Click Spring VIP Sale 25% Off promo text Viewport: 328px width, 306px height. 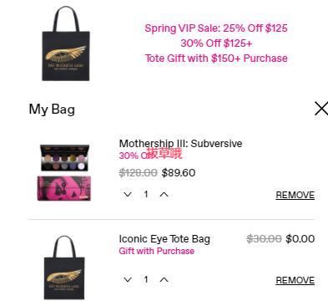[x=216, y=28]
